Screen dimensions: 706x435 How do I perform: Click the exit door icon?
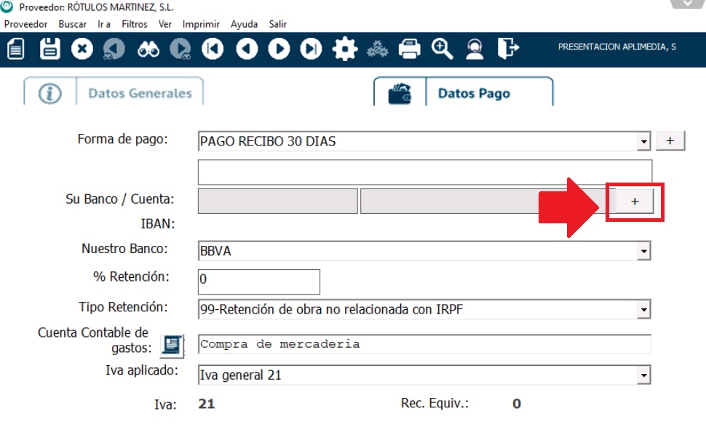508,49
